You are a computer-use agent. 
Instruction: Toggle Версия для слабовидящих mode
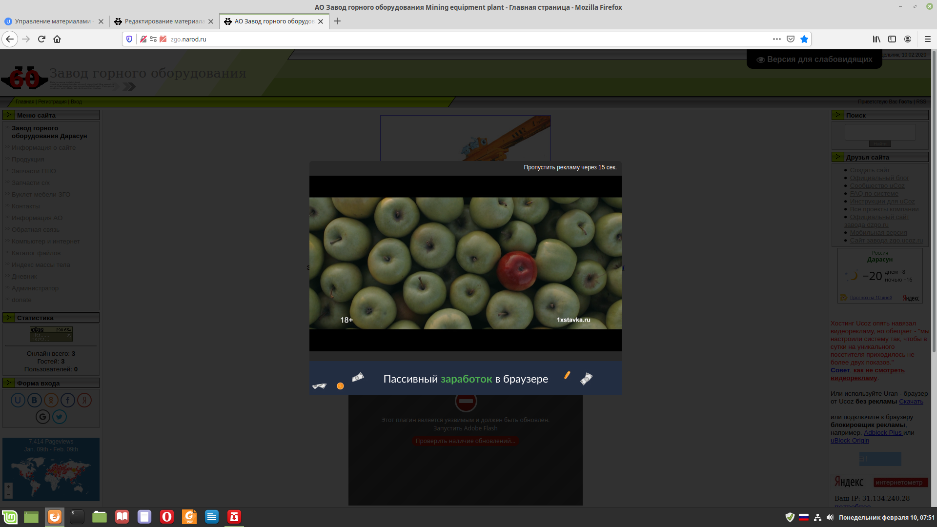814,60
